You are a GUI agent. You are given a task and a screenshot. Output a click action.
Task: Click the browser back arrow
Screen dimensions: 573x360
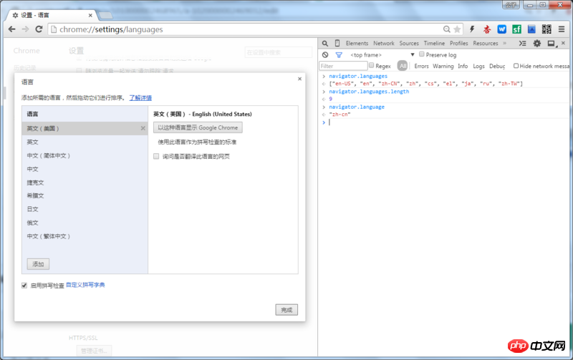point(11,29)
